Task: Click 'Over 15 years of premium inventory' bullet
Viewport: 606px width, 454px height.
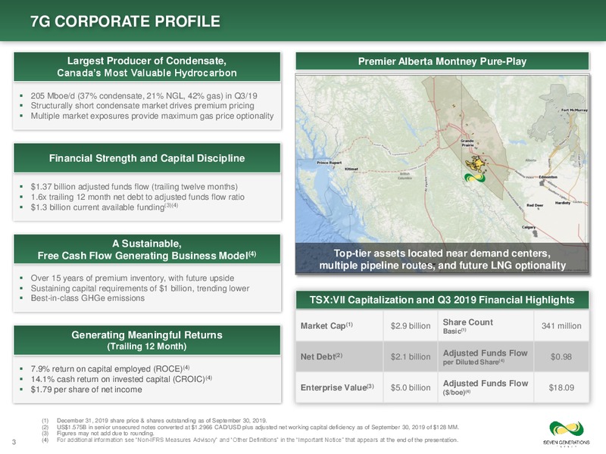Action: click(132, 278)
